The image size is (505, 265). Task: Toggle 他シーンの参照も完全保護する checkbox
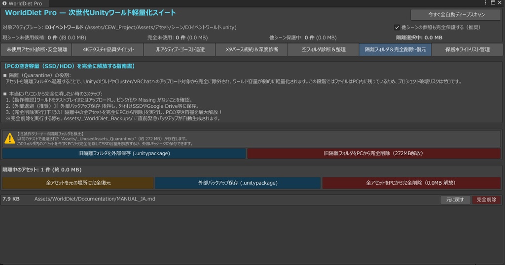point(397,27)
